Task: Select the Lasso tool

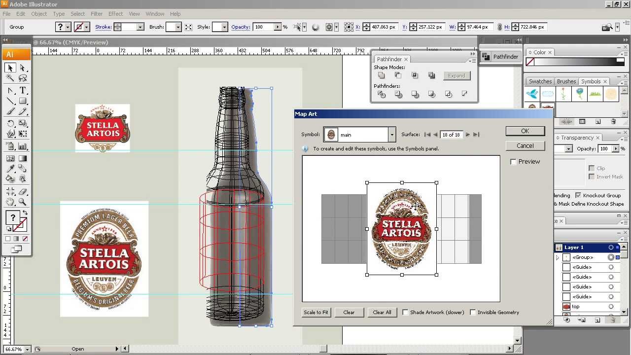Action: pyautogui.click(x=23, y=78)
